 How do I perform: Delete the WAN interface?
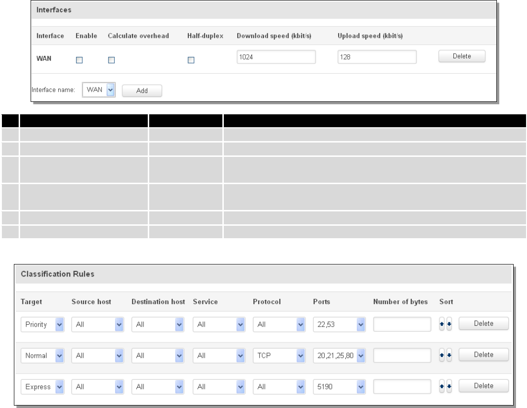[x=462, y=56]
